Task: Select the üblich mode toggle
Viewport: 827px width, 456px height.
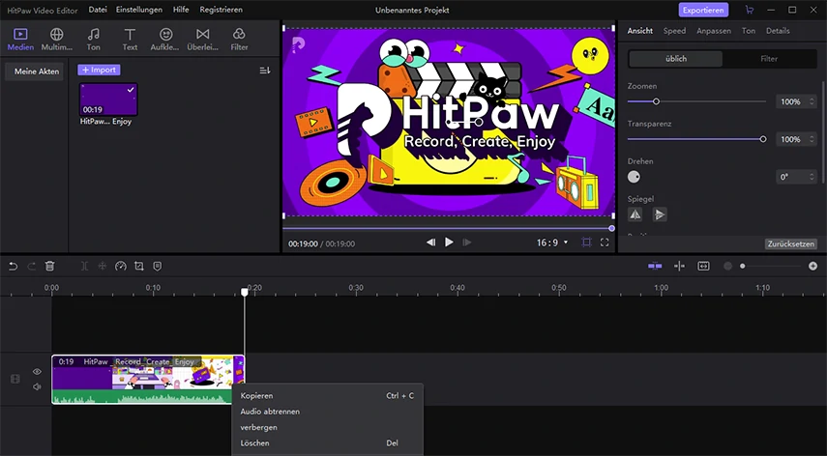Action: coord(676,59)
